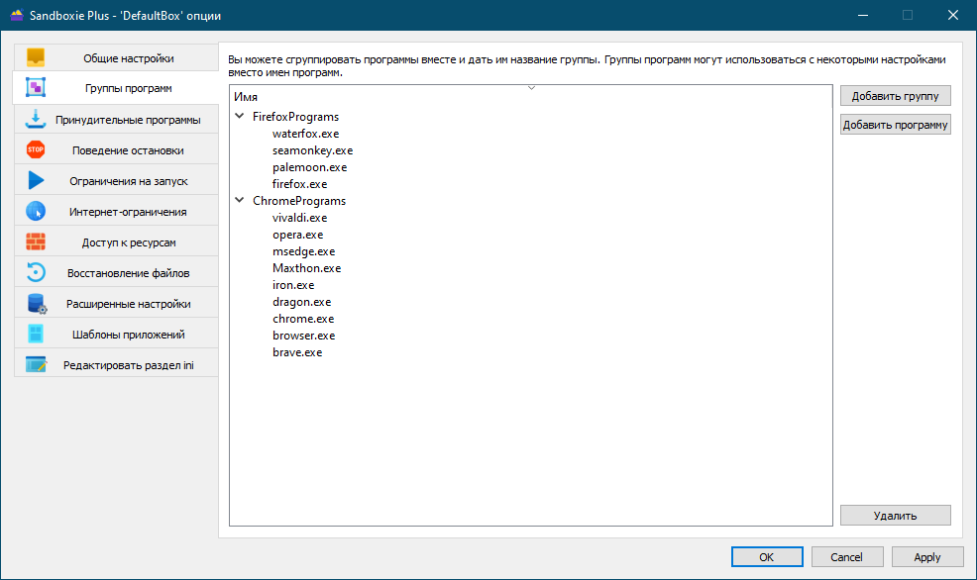This screenshot has width=977, height=580.
Task: Collapse the ChromePrograms group arrow
Action: tap(239, 200)
